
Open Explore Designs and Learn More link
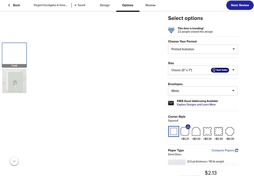pos(196,105)
